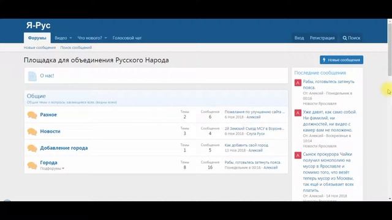This screenshot has width=392, height=220.
Task: Open the Разное forum
Action: pyautogui.click(x=48, y=115)
